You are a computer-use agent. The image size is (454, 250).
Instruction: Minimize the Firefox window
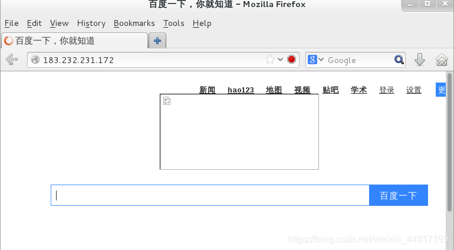tap(410, 5)
